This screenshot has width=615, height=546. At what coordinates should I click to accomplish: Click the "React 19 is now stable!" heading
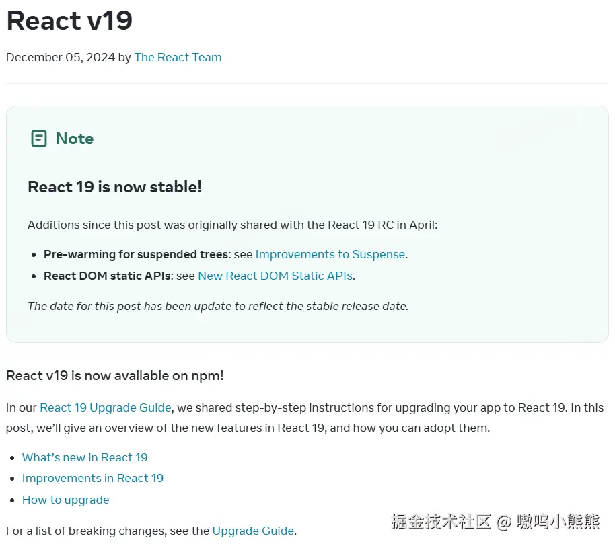point(114,187)
